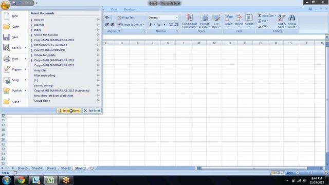
Task: Select the Sheet5 tab
Action: (23, 168)
